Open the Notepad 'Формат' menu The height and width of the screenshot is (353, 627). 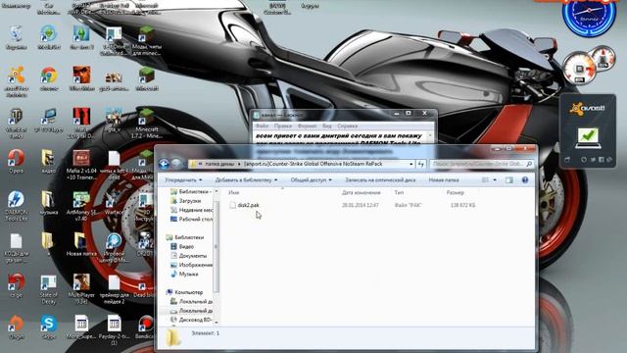pyautogui.click(x=307, y=126)
